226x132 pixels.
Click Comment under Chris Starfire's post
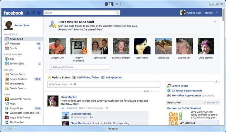pyautogui.click(x=72, y=108)
